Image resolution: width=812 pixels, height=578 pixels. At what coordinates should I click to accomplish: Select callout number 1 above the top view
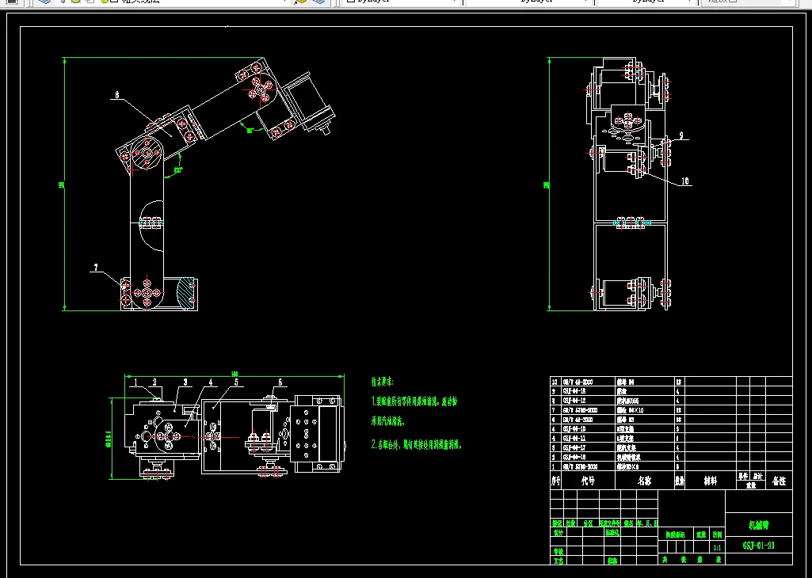pyautogui.click(x=135, y=382)
